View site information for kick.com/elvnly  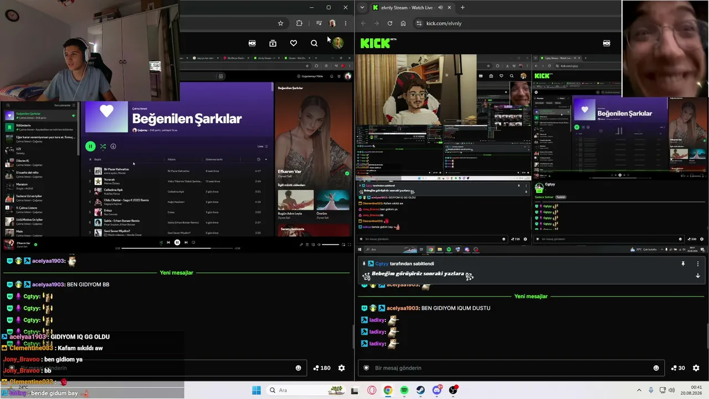click(x=419, y=23)
